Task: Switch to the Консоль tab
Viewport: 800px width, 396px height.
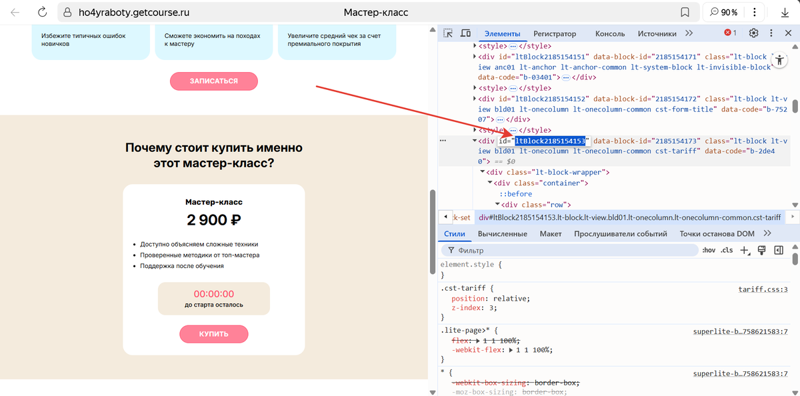Action: pos(609,33)
